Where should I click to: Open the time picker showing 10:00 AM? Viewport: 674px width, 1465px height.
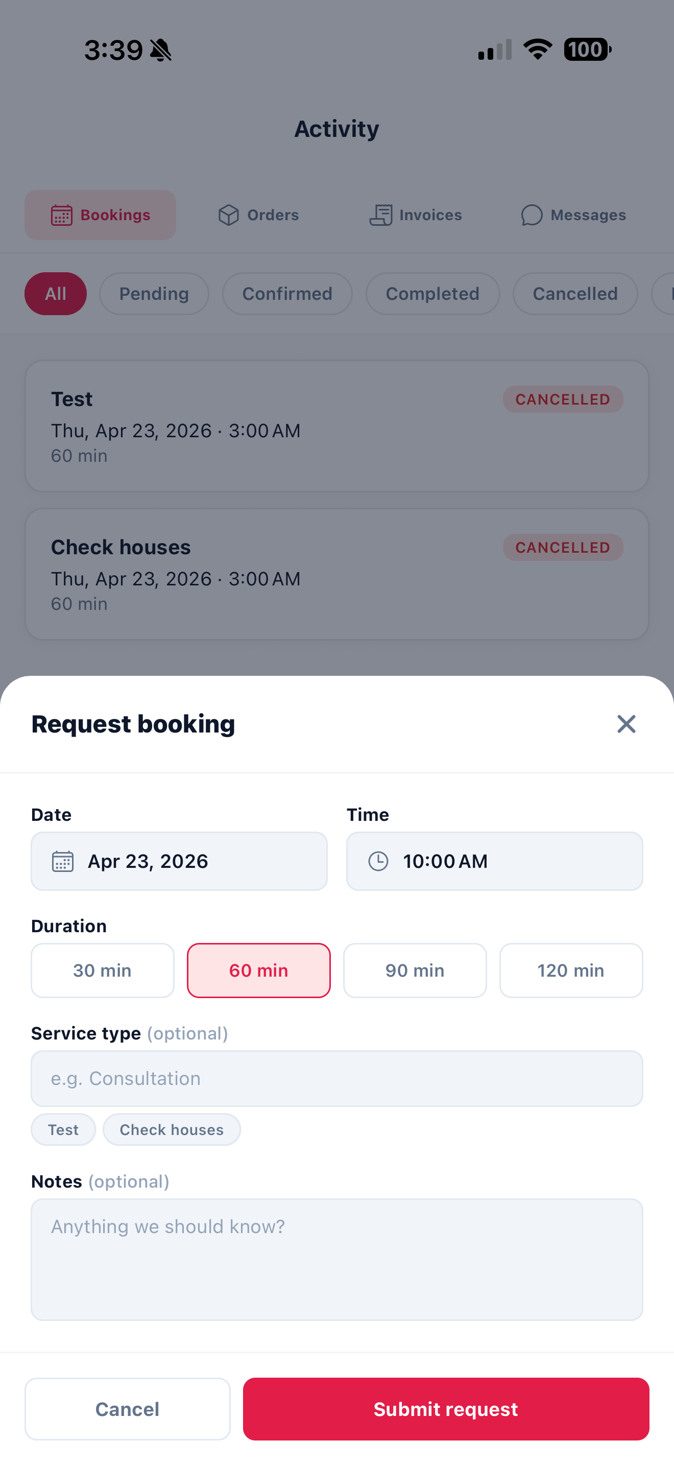[x=494, y=861]
